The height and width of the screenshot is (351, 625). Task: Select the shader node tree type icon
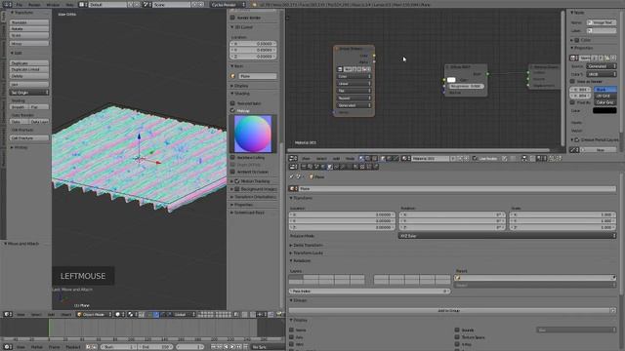pos(361,158)
